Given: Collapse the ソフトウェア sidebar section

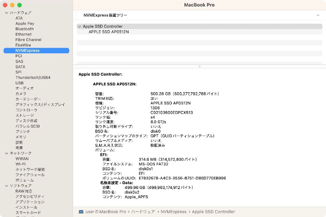Looking at the screenshot, I should (x=7, y=186).
